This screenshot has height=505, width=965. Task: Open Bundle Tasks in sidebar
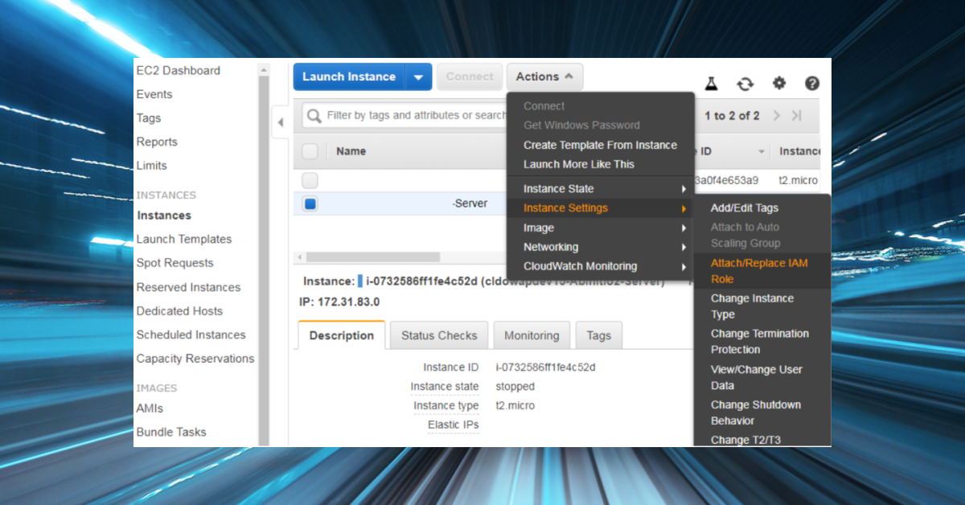[x=171, y=432]
